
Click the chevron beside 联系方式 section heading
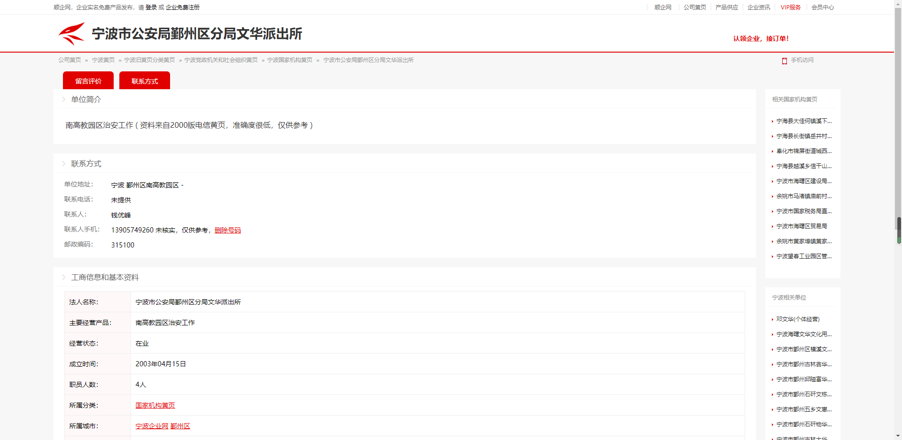pos(63,163)
